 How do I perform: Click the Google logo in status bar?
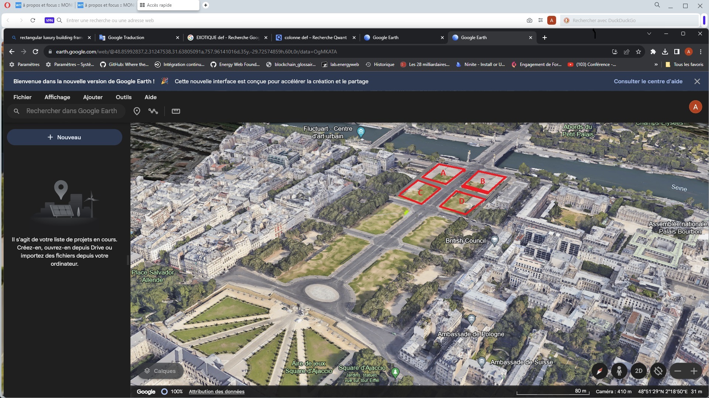click(x=146, y=391)
